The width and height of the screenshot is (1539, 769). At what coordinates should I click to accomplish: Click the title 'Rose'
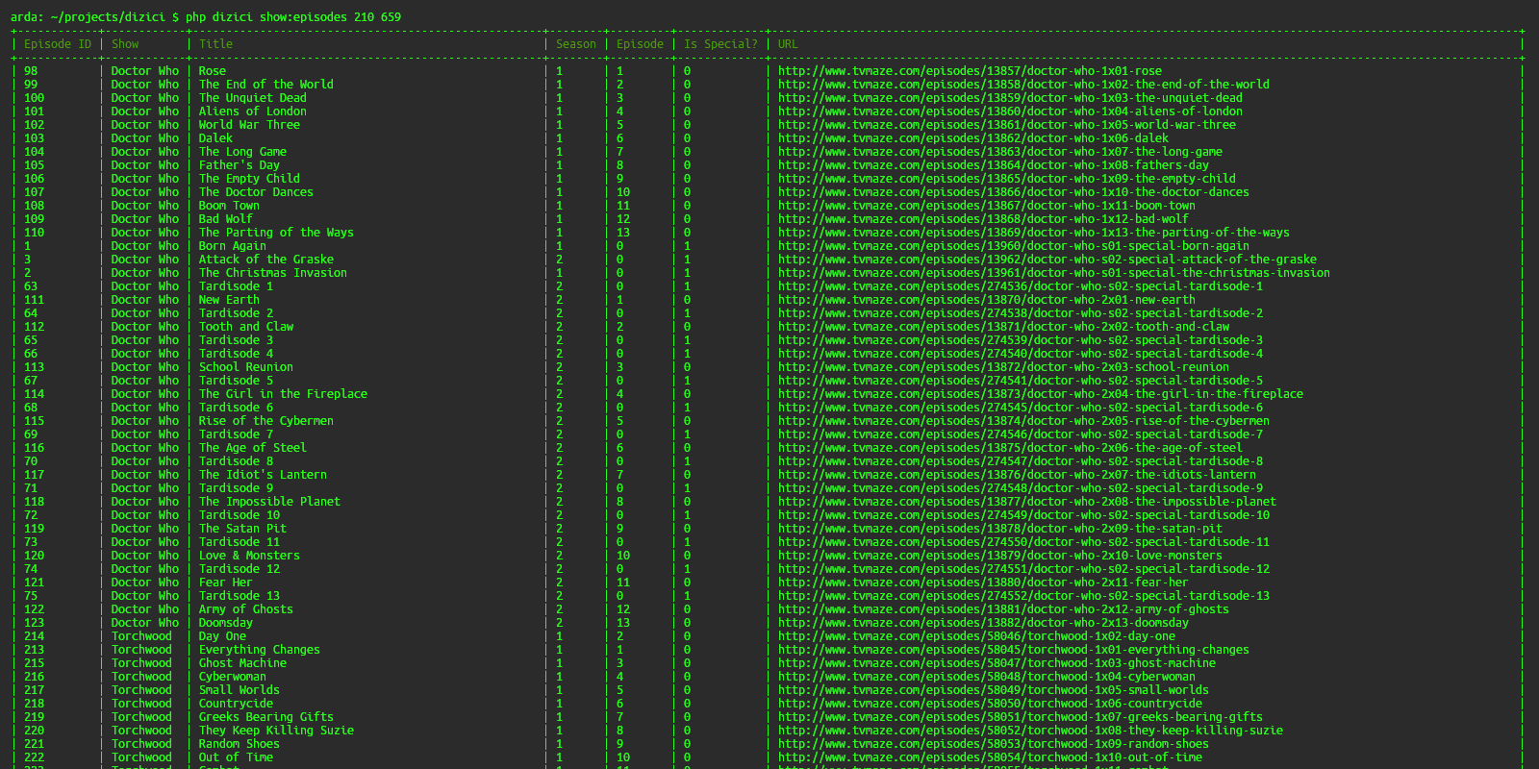tap(213, 71)
